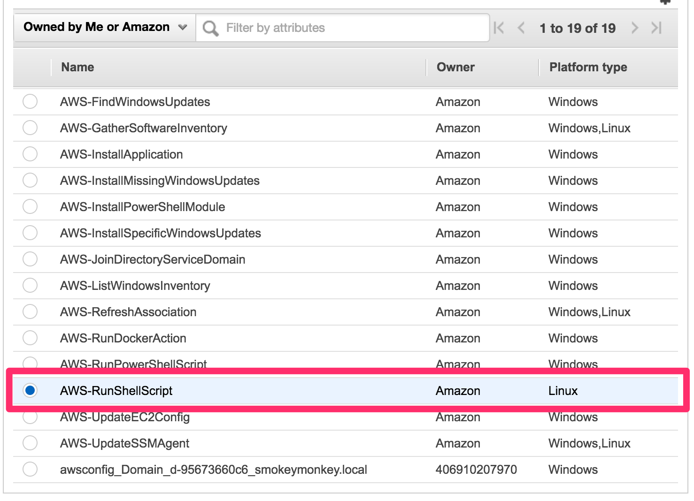Select the AWS-JoinDirectoryServiceDomain radio button
The image size is (694, 501).
[x=30, y=259]
